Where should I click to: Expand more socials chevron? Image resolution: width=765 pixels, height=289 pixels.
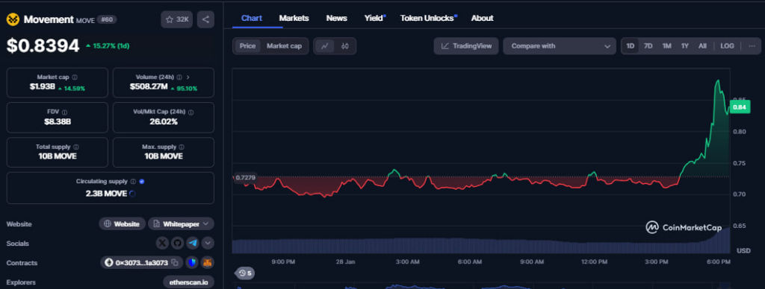pos(208,243)
